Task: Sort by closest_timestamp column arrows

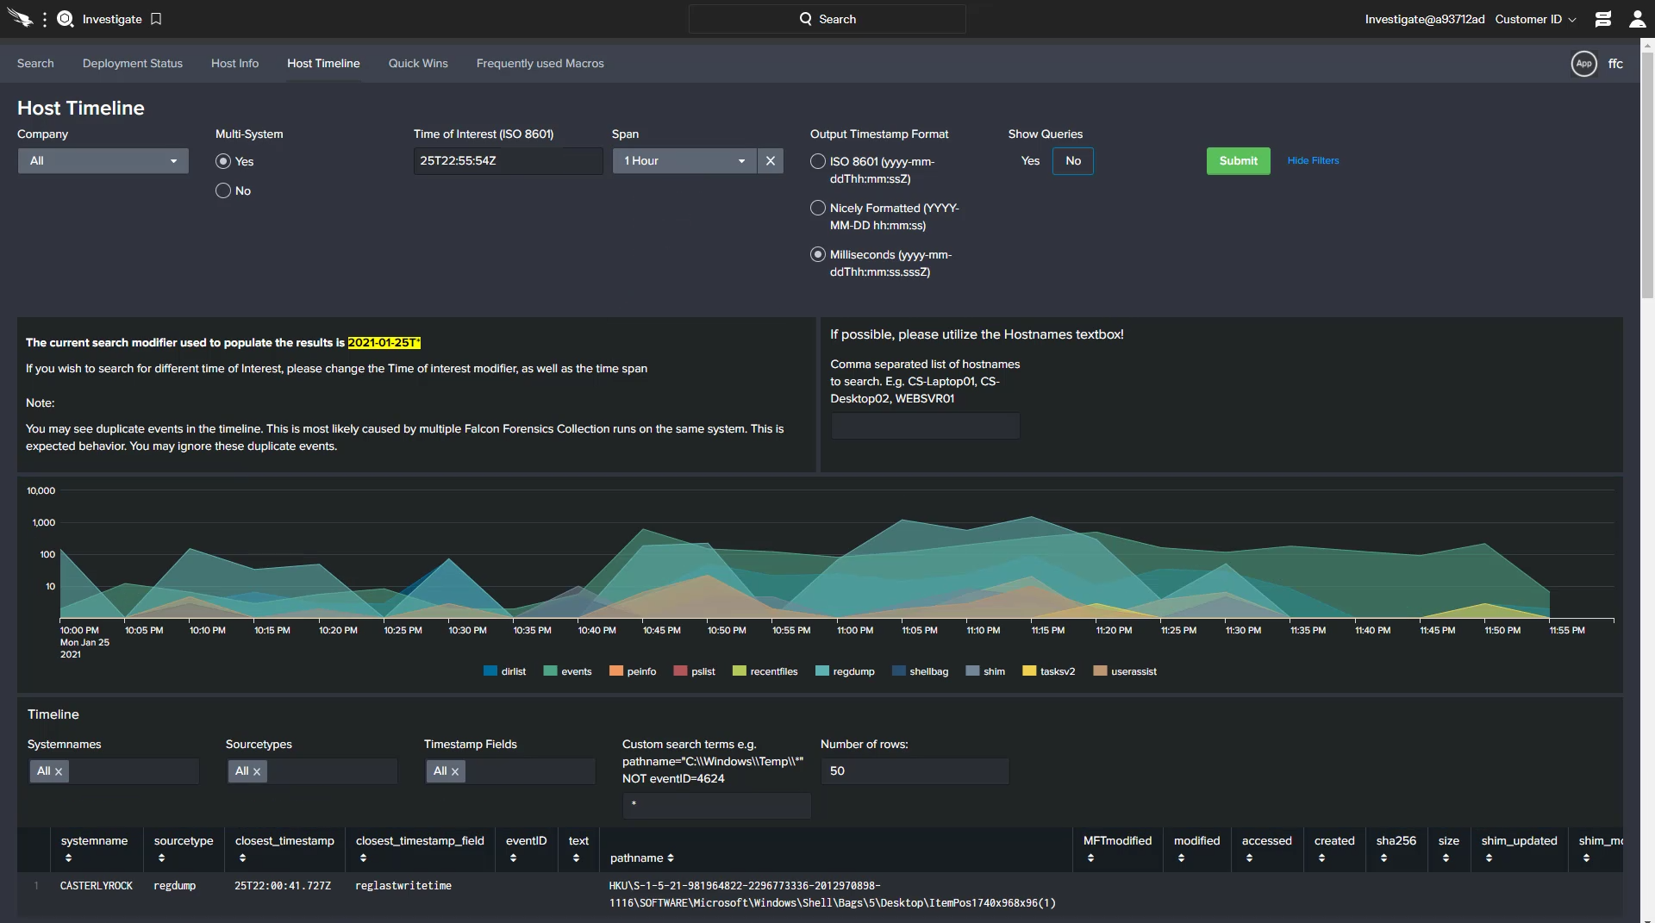Action: pyautogui.click(x=243, y=858)
